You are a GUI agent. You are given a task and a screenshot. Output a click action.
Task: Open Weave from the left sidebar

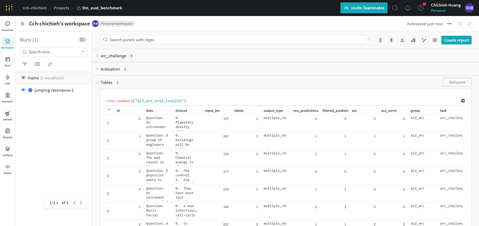[x=8, y=169]
